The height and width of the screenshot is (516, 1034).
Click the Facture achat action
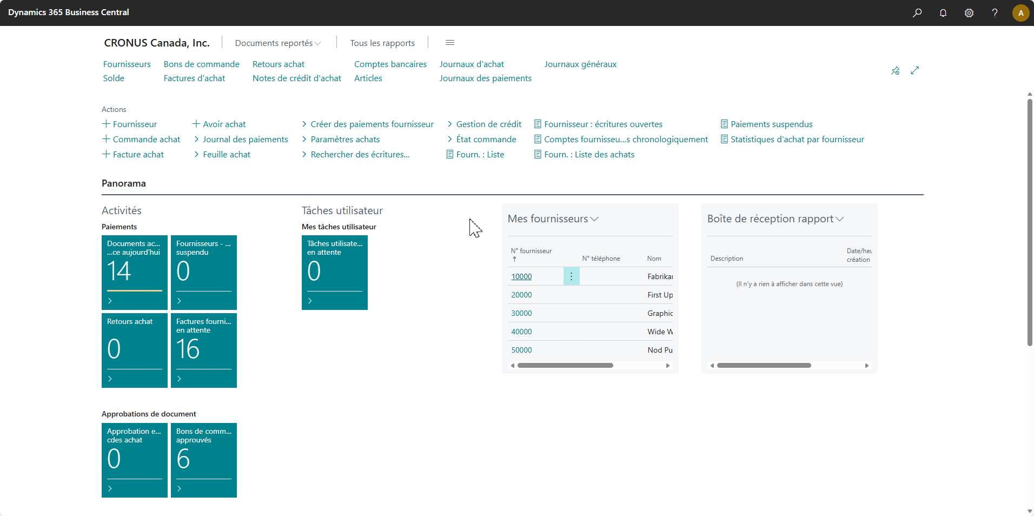[x=138, y=155]
